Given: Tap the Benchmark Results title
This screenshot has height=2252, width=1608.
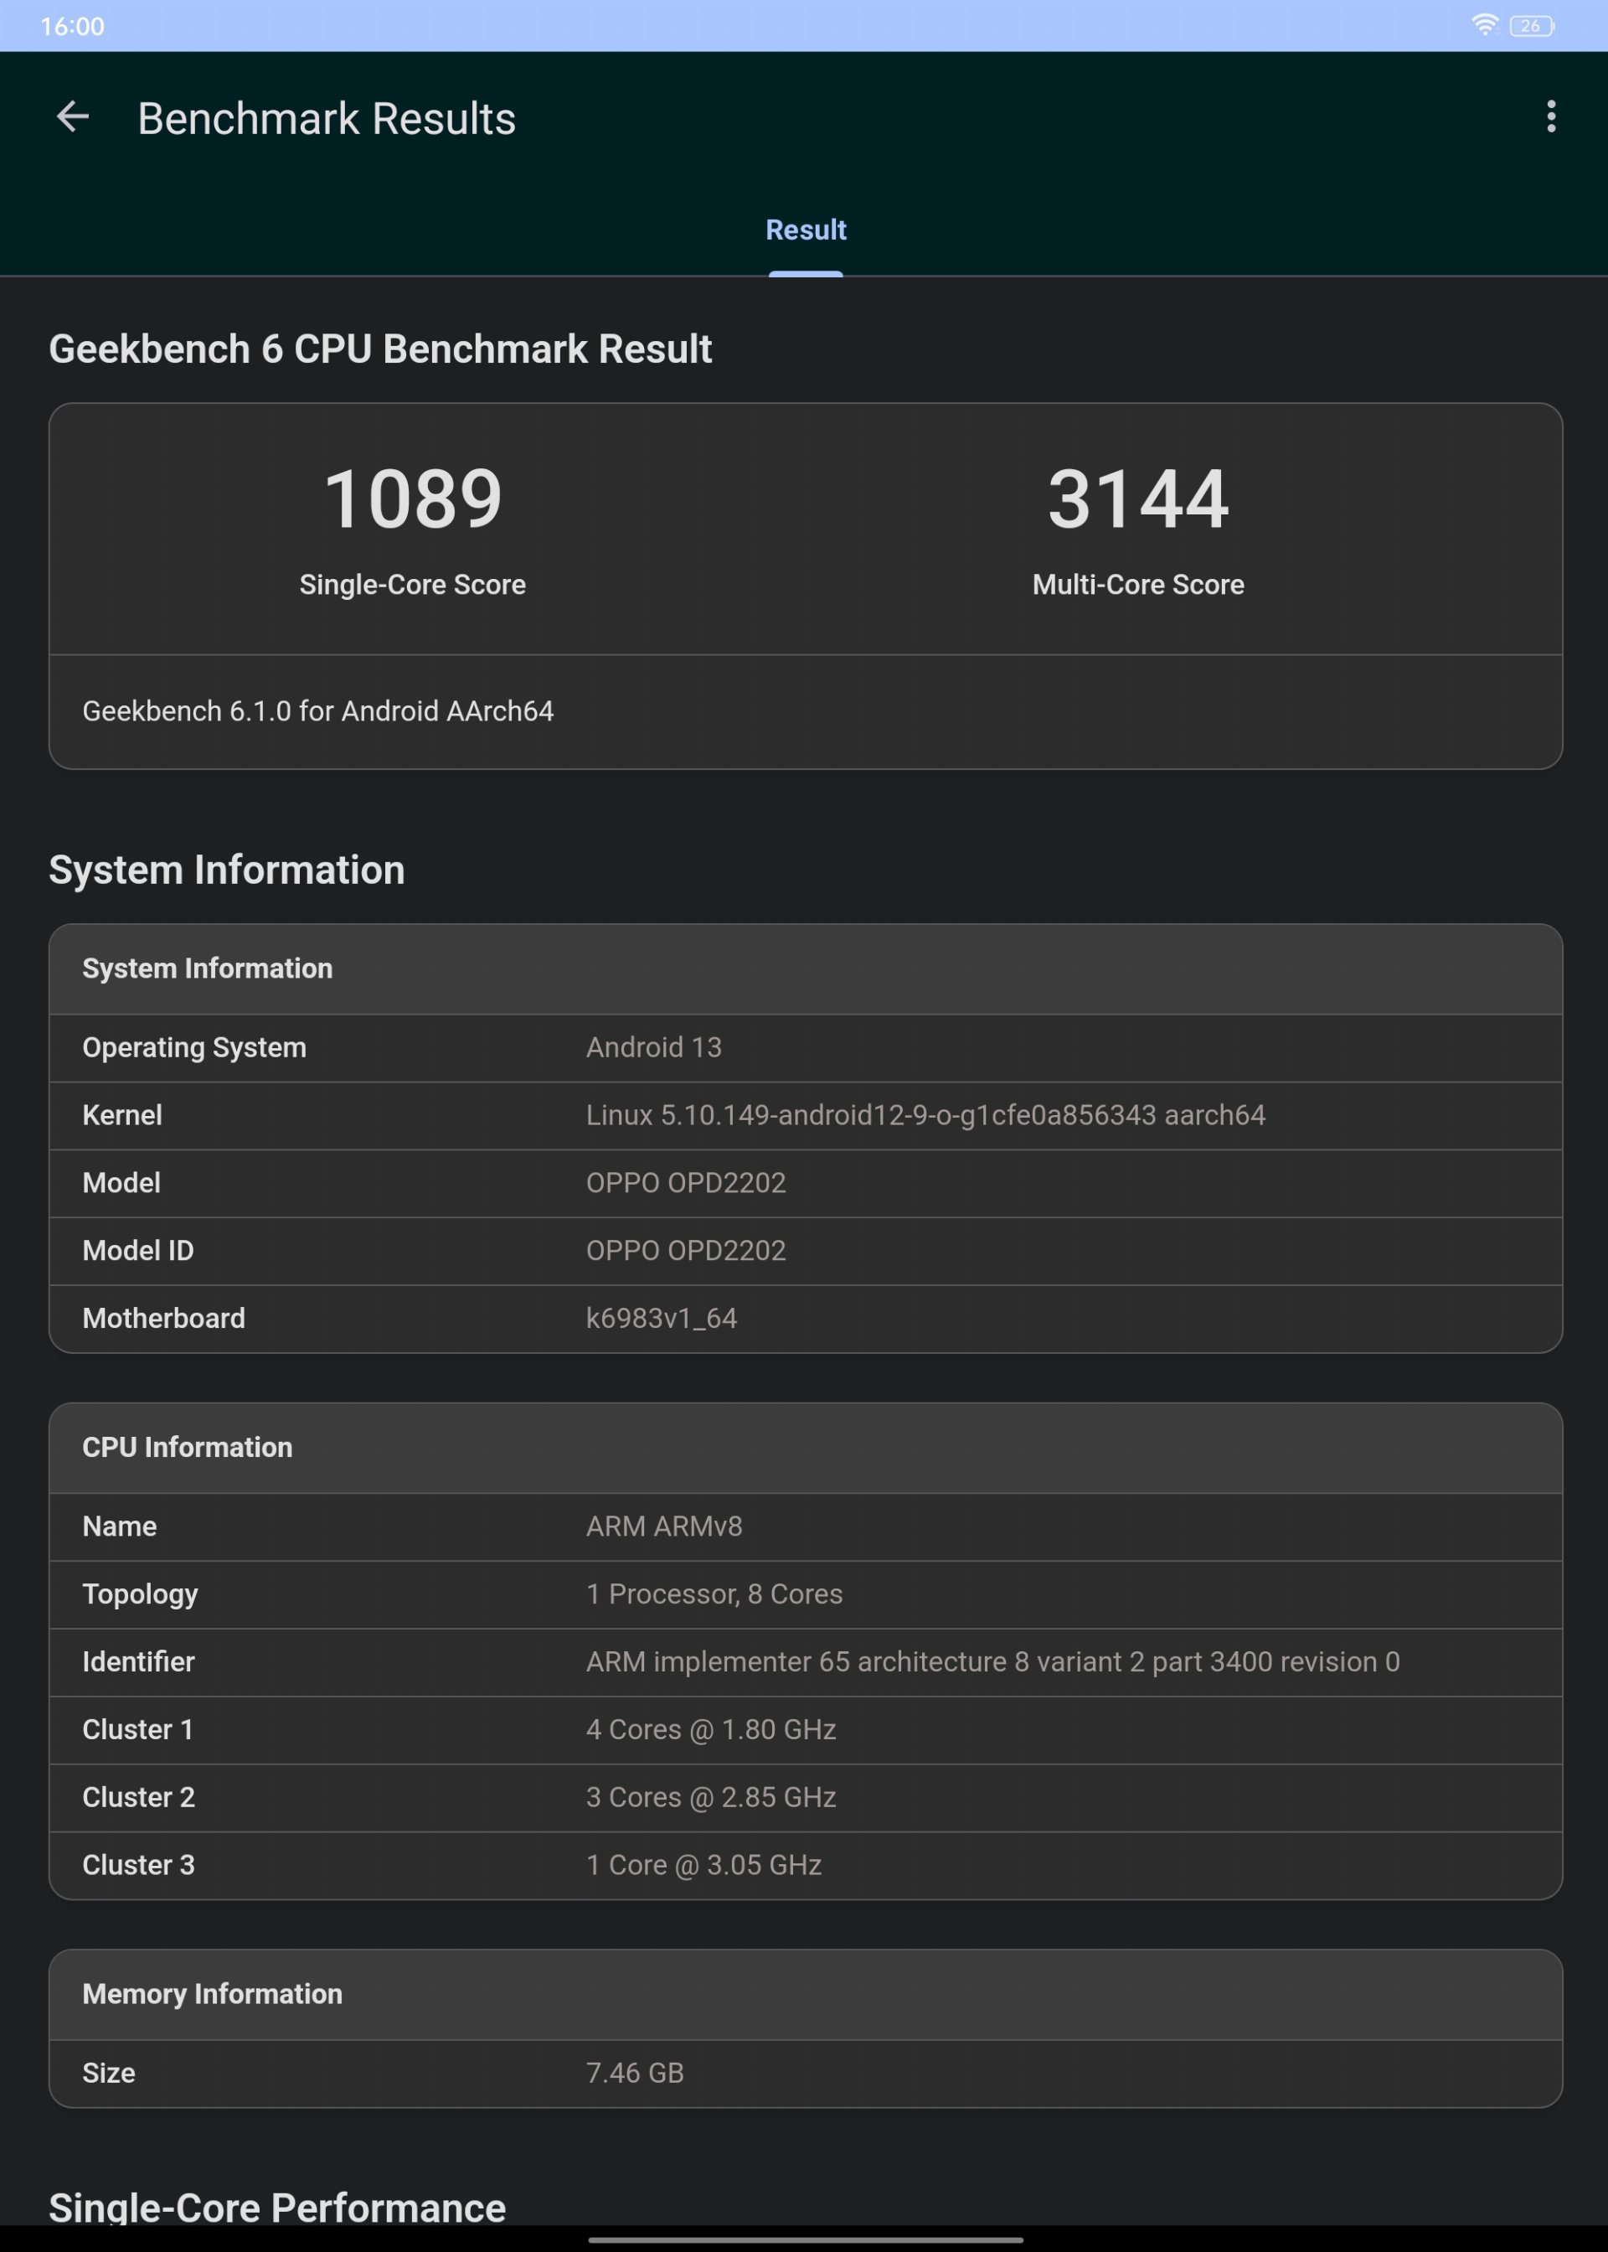Looking at the screenshot, I should [327, 119].
